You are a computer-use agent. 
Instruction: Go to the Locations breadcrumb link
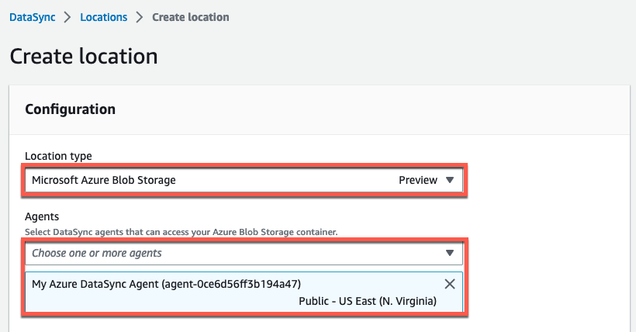[x=103, y=17]
